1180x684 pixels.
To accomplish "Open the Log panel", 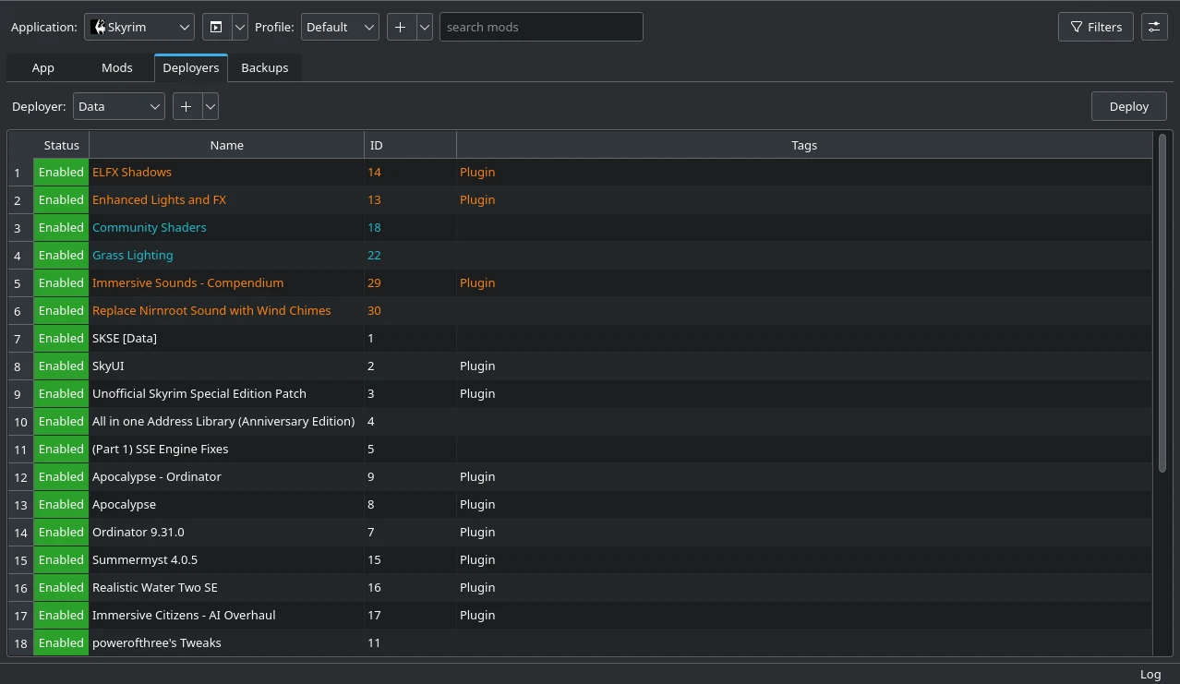I will pos(1150,674).
